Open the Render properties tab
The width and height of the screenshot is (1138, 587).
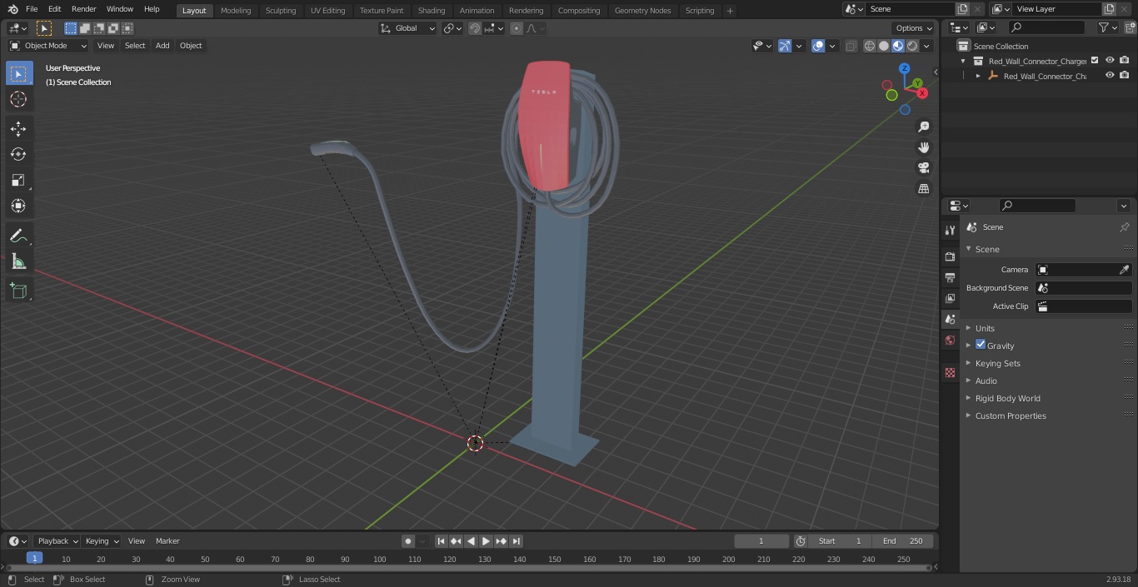(951, 256)
